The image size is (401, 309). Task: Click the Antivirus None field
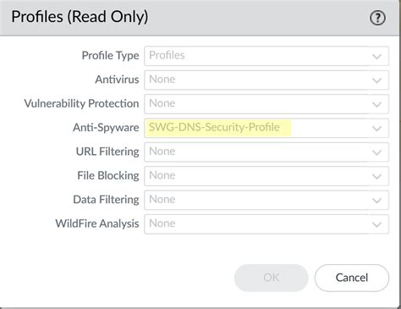point(266,80)
